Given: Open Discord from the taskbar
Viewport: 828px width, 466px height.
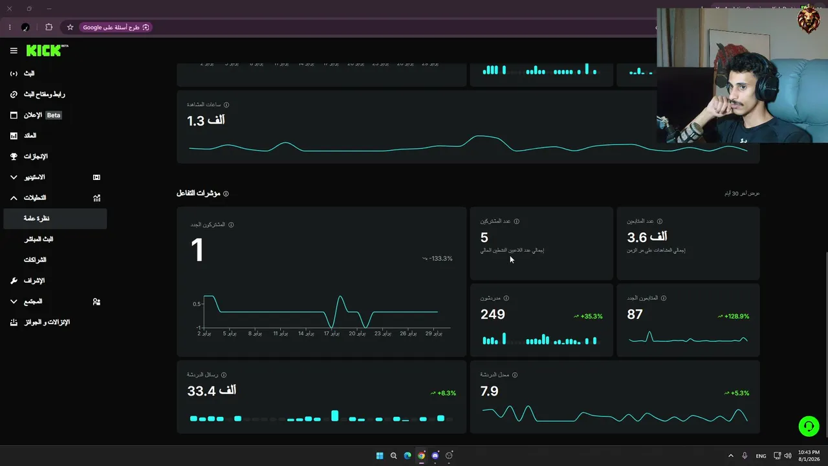Looking at the screenshot, I should click(x=435, y=456).
